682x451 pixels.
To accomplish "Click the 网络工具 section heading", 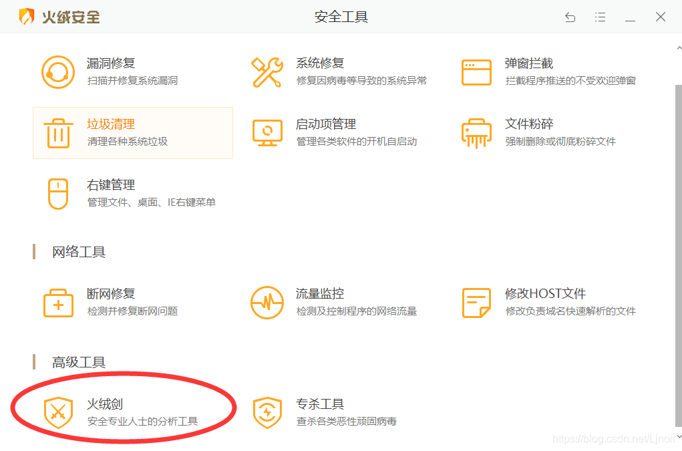I will tap(79, 252).
